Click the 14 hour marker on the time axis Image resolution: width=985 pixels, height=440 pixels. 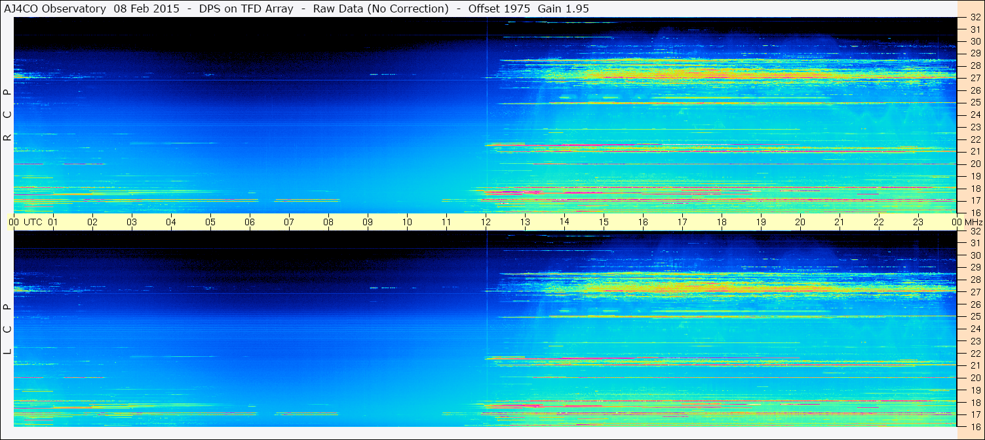pos(564,222)
